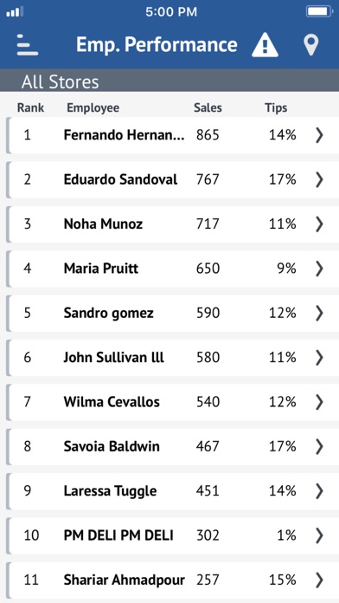This screenshot has height=603, width=339.
Task: Open the All Stores filter bar
Action: [x=169, y=81]
